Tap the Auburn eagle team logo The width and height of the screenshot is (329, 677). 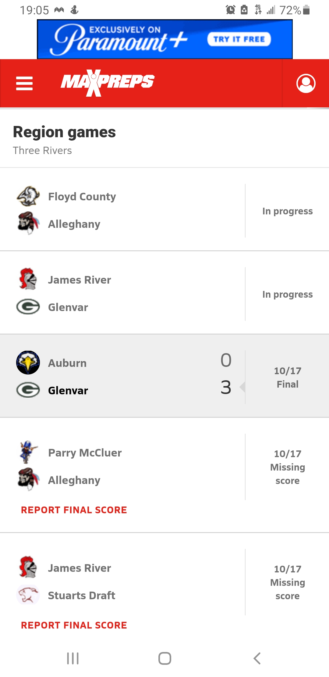point(28,363)
